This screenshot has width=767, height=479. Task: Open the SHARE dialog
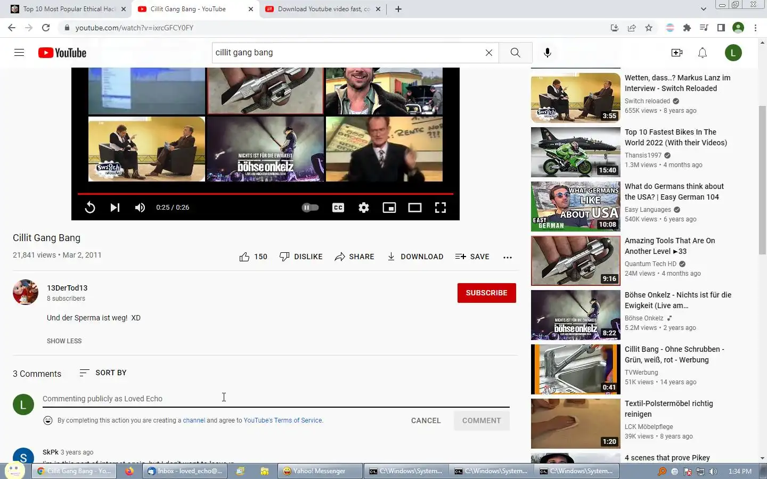[x=354, y=257]
